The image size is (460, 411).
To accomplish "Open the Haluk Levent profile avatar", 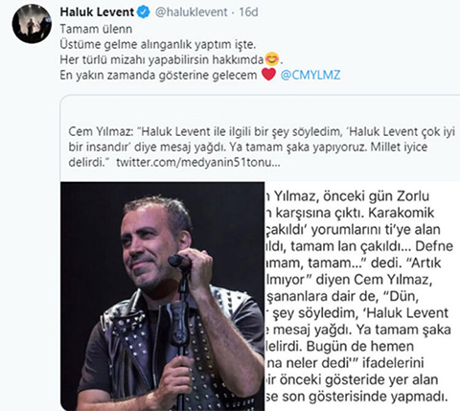I will [32, 24].
